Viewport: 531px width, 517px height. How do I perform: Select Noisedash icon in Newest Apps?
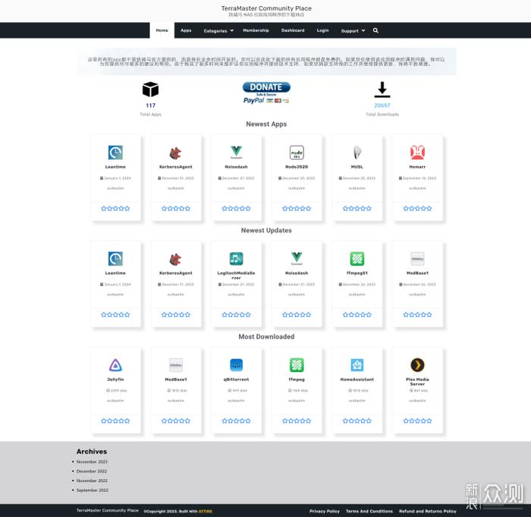pos(237,153)
